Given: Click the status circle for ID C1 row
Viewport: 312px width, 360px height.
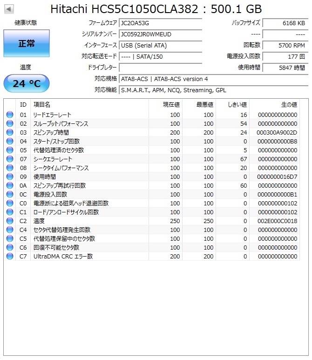Looking at the screenshot, I should [10, 212].
